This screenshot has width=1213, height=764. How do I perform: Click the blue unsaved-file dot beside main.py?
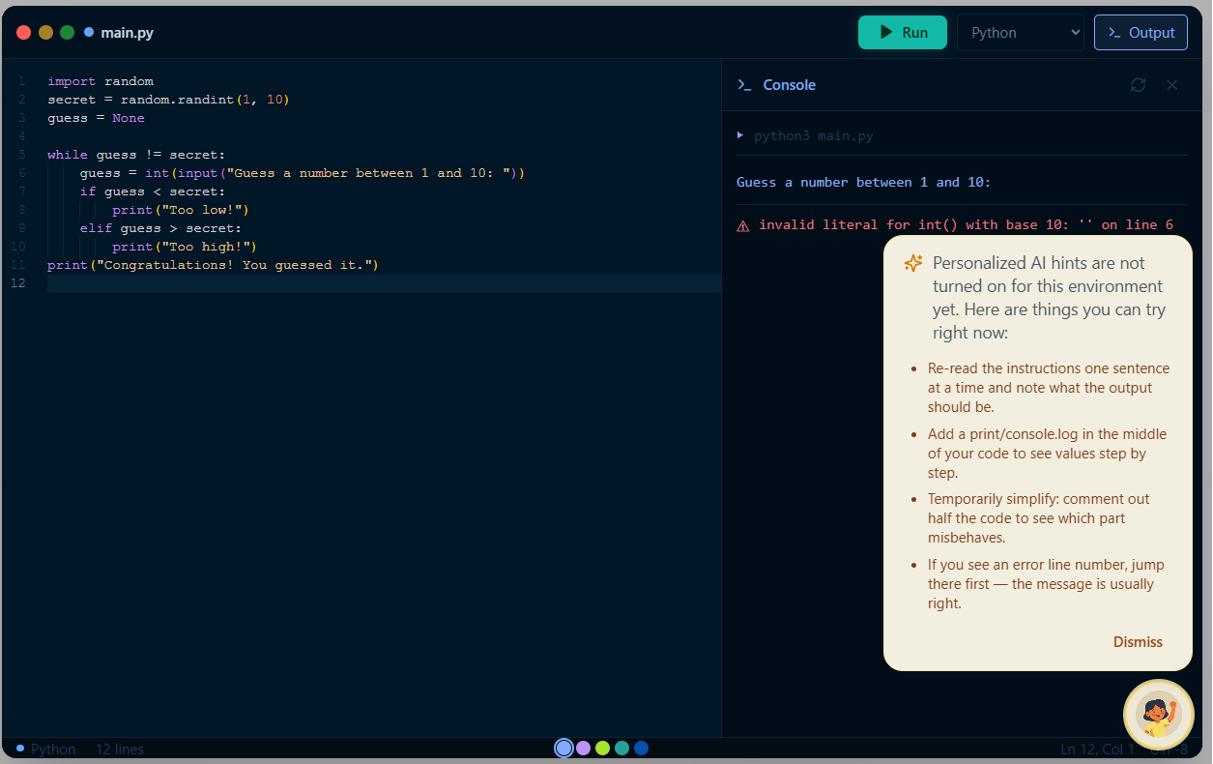coord(89,32)
